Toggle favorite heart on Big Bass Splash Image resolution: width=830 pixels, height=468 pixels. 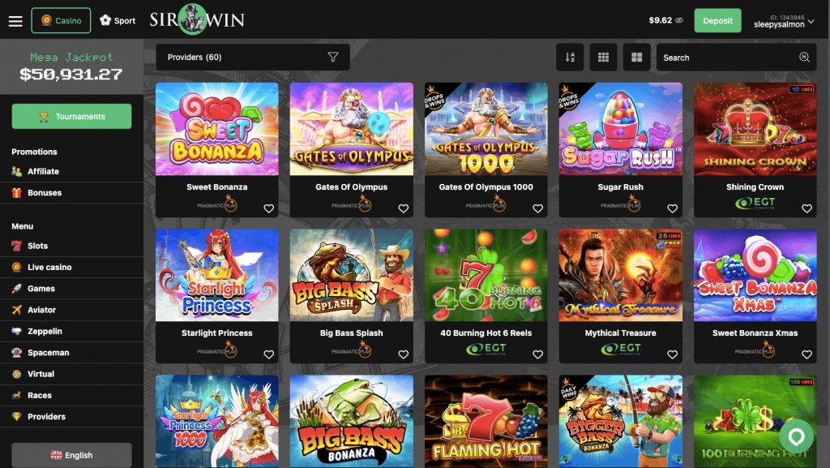point(404,354)
